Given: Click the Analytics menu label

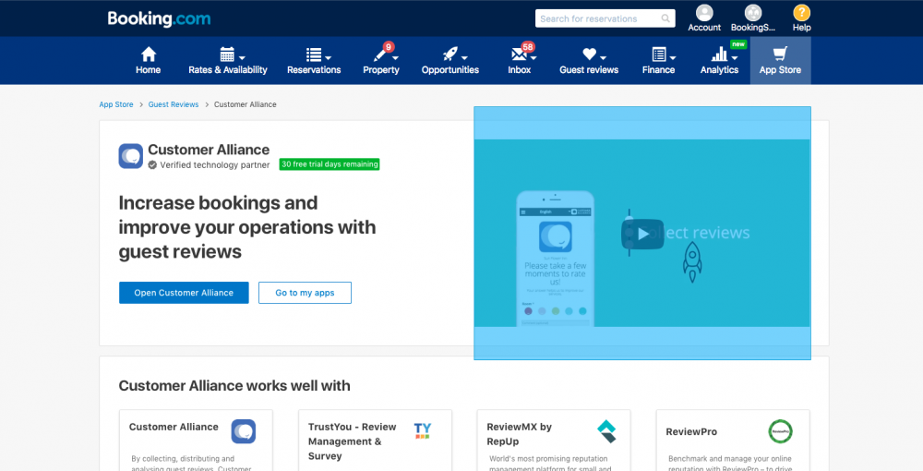Looking at the screenshot, I should tap(719, 70).
